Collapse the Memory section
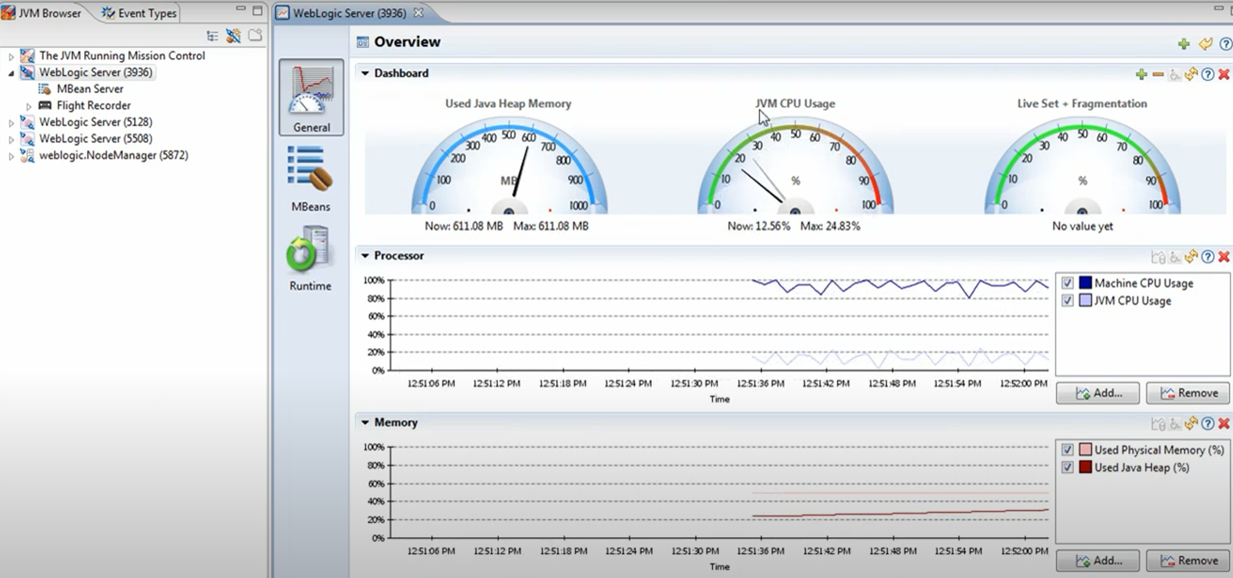1233x578 pixels. point(365,422)
